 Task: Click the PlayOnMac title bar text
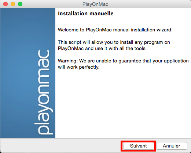click(95, 4)
